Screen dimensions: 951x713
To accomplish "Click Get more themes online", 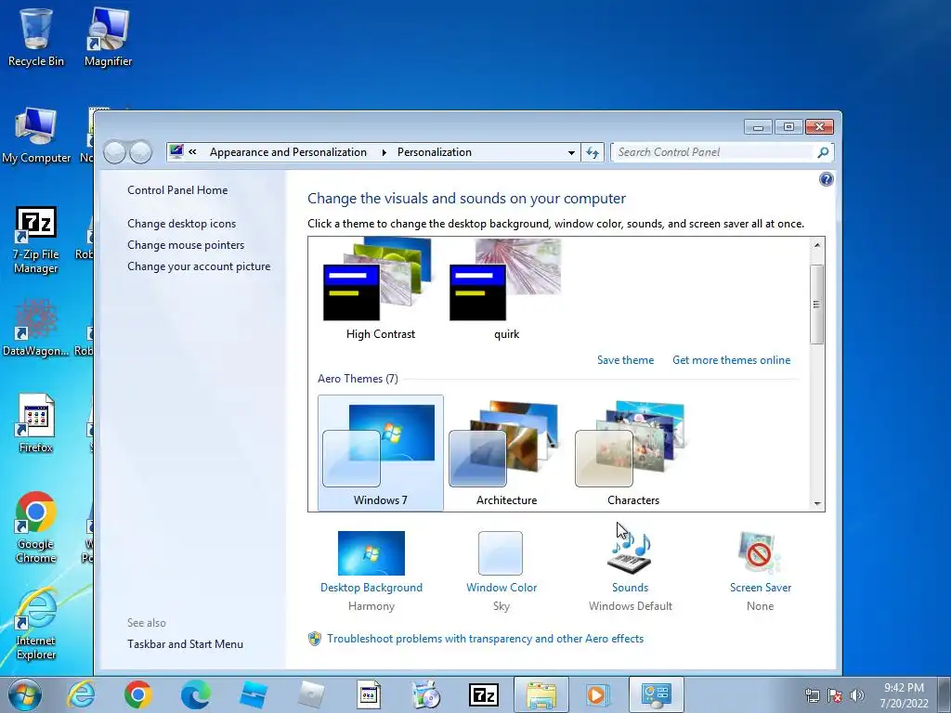I will click(732, 360).
